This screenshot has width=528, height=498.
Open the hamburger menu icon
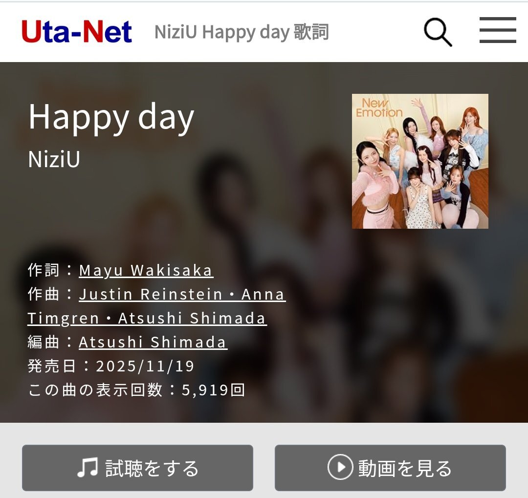click(498, 30)
